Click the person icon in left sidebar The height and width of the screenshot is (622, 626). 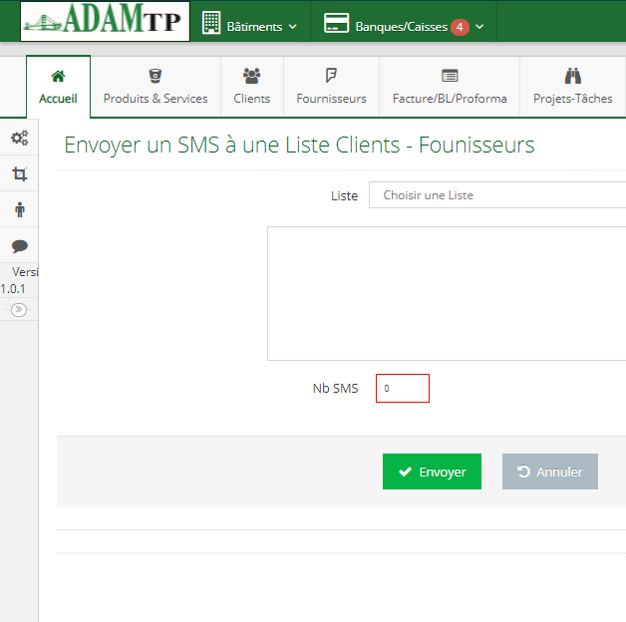19,209
